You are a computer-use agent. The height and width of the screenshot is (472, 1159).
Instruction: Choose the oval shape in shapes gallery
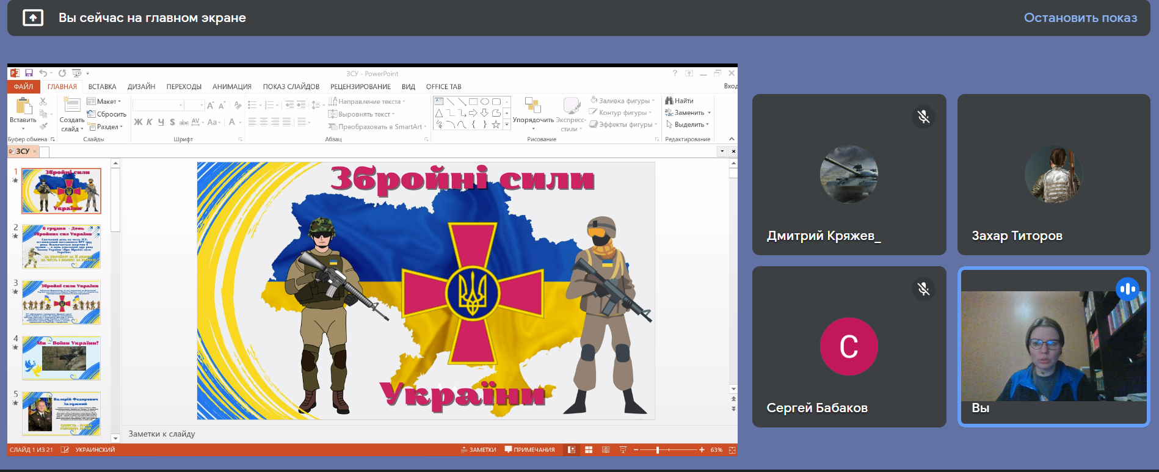click(x=484, y=101)
